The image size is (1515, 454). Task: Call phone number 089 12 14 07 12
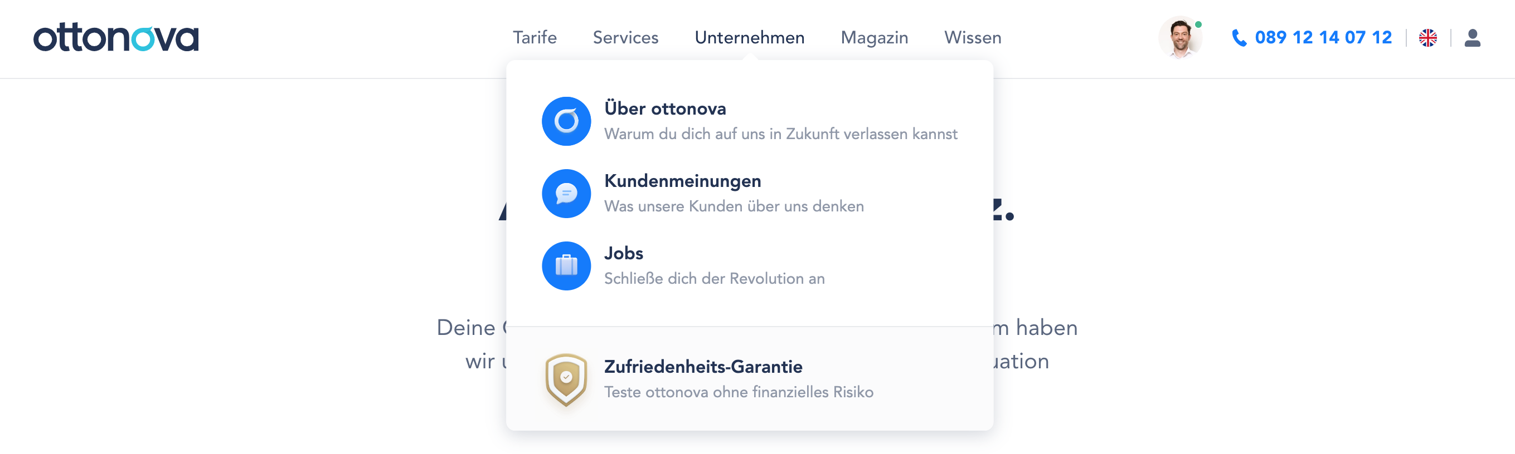[x=1323, y=38]
